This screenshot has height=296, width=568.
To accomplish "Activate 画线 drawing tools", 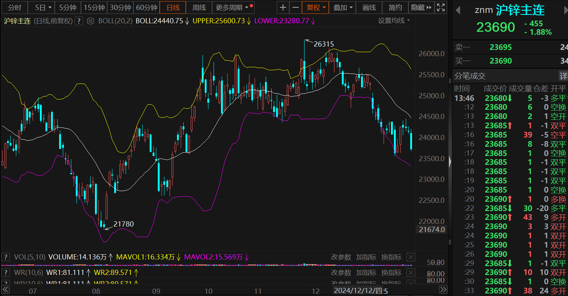I will [x=369, y=7].
